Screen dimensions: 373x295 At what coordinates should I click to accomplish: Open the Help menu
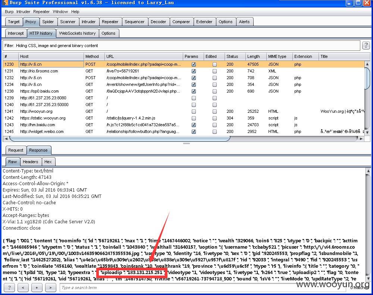tap(75, 12)
